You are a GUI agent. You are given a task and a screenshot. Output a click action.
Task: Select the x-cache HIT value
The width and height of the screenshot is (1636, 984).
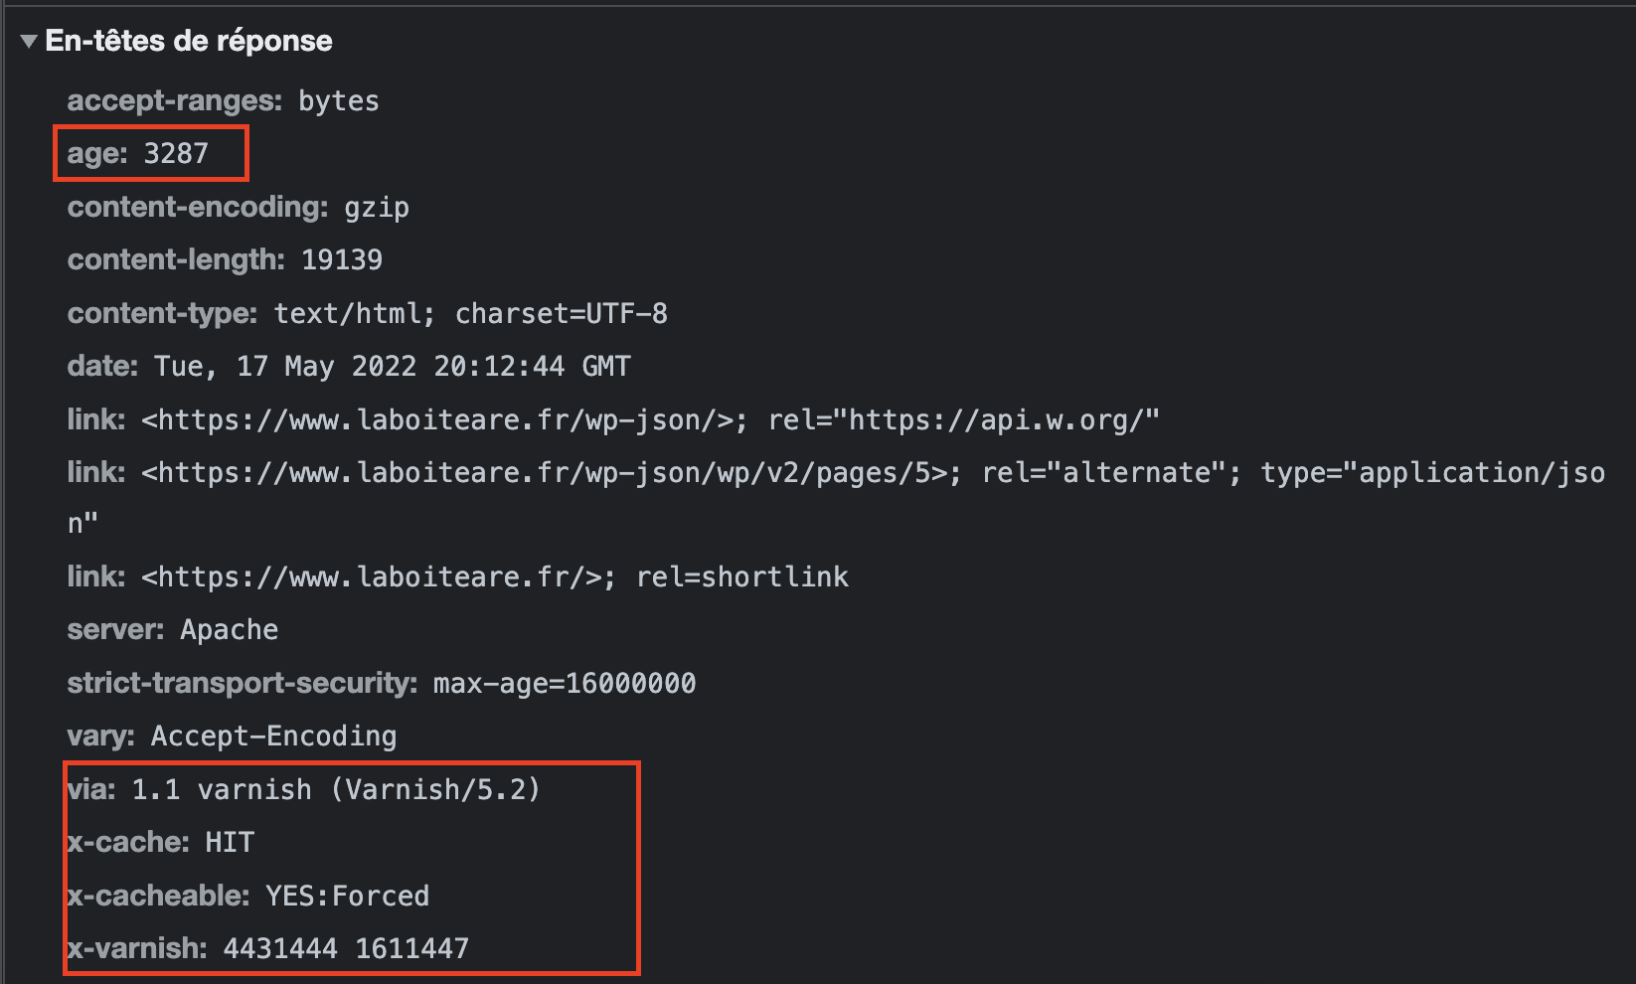pos(230,842)
